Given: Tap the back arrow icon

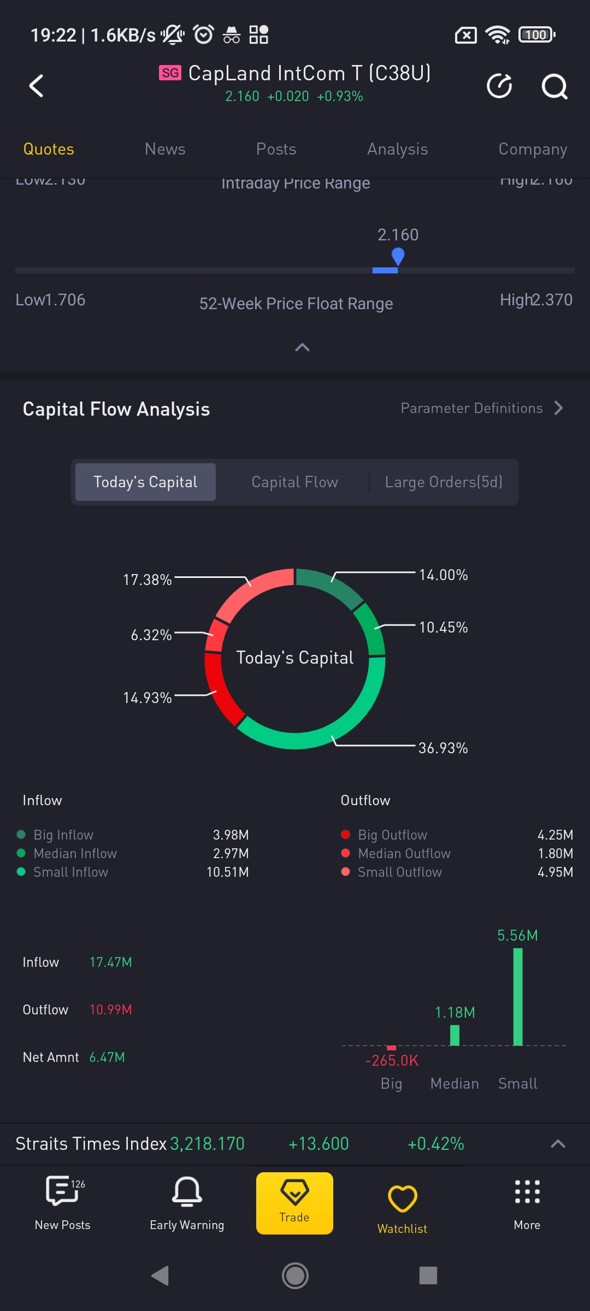Looking at the screenshot, I should point(36,86).
